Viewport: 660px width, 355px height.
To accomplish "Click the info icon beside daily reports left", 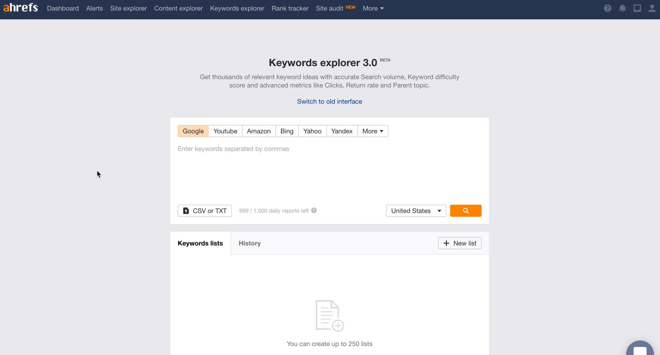I will tap(314, 210).
